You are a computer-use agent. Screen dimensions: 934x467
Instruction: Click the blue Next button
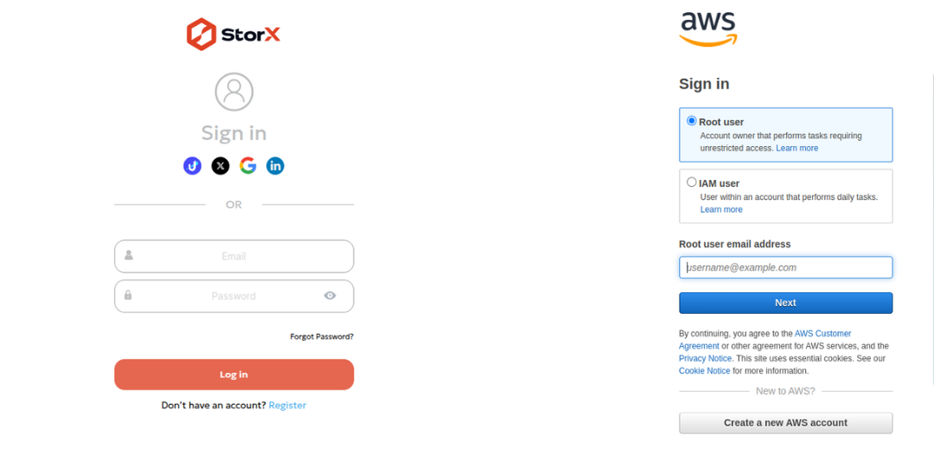click(x=785, y=303)
